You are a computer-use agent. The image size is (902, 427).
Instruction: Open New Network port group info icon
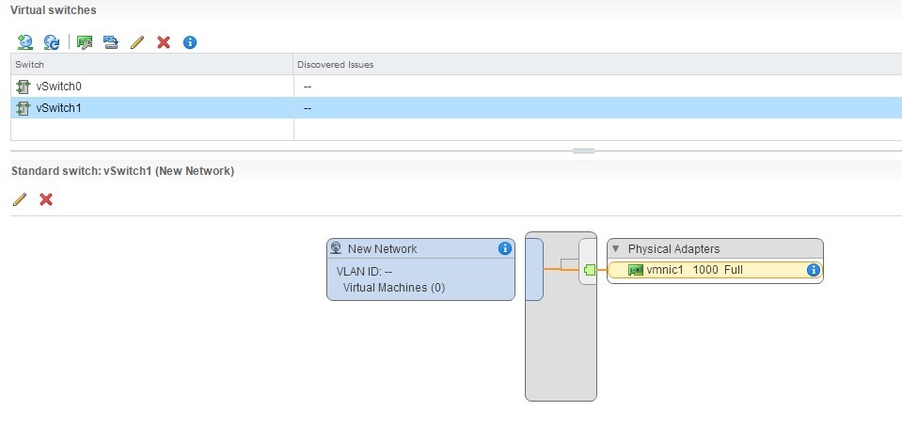pyautogui.click(x=504, y=248)
